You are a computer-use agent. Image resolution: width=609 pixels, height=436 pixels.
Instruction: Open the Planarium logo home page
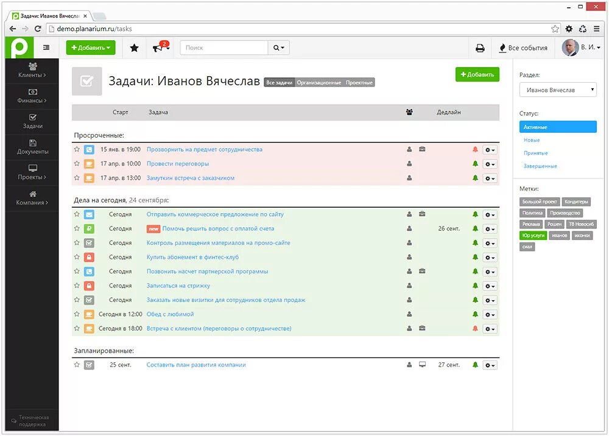tap(19, 47)
